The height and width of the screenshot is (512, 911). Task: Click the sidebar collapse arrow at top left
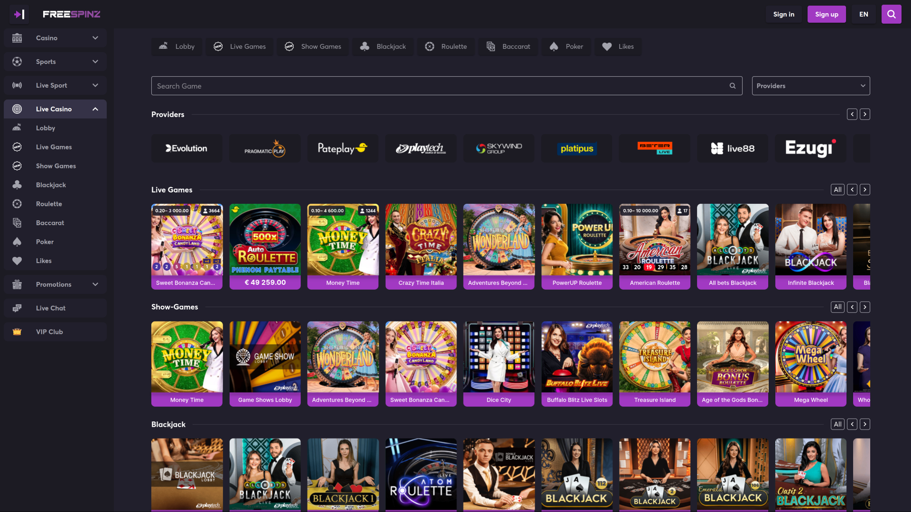tap(19, 14)
